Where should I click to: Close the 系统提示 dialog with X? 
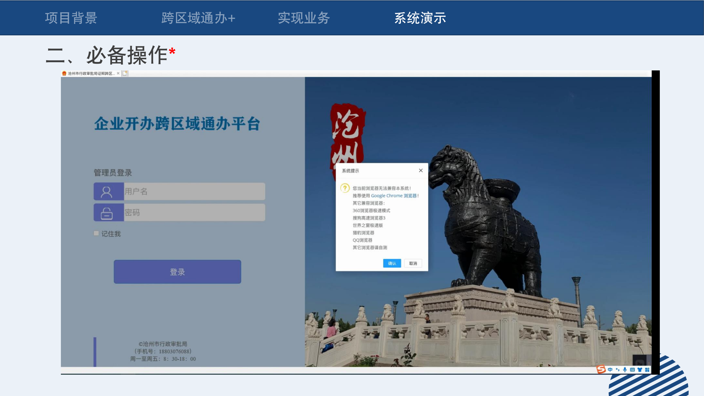(x=421, y=171)
